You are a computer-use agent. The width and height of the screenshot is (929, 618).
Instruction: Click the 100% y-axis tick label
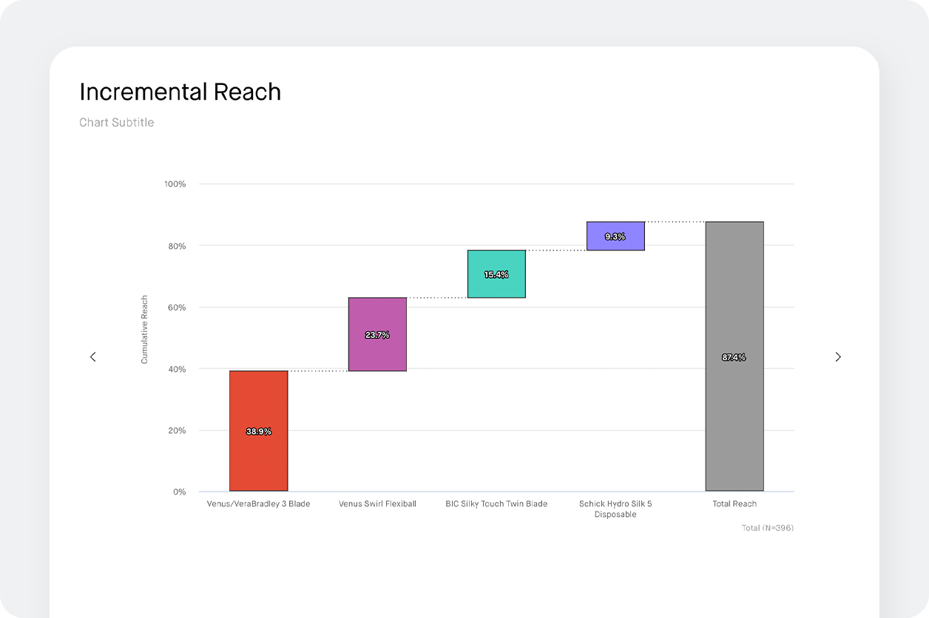pos(175,183)
